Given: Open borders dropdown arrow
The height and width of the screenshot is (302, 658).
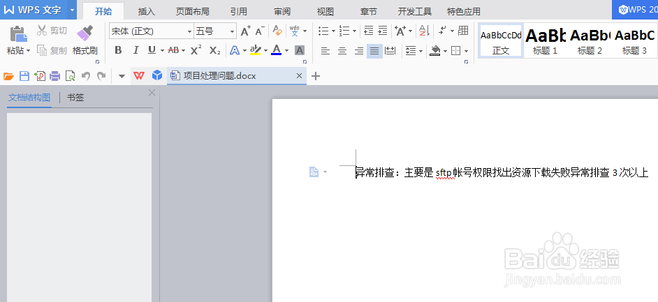Looking at the screenshot, I should 466,51.
